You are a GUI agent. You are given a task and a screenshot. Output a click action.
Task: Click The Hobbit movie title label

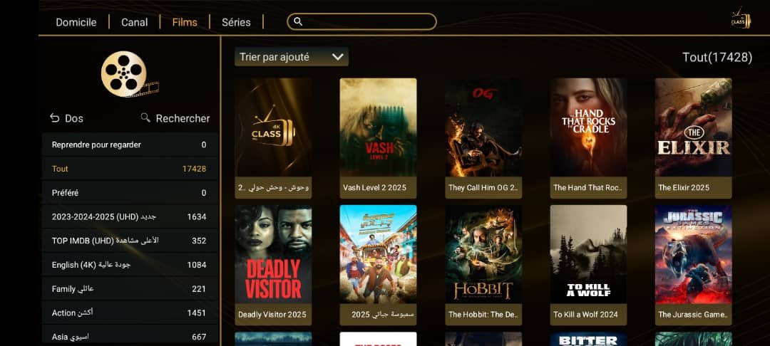[x=483, y=315]
